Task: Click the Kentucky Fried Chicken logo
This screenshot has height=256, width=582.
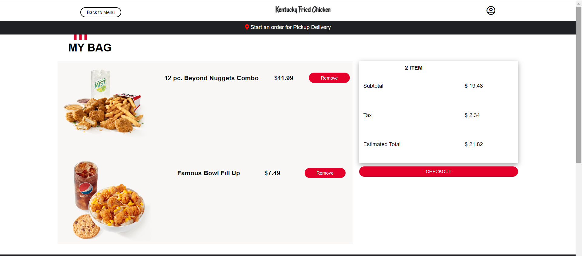Action: tap(303, 10)
